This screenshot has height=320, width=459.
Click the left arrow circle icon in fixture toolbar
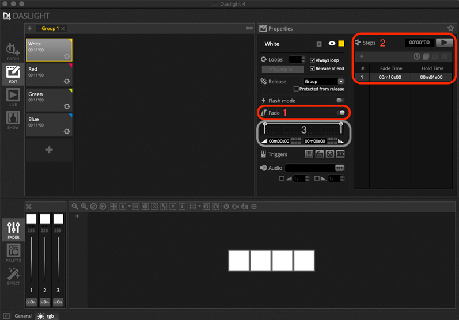coord(103,207)
